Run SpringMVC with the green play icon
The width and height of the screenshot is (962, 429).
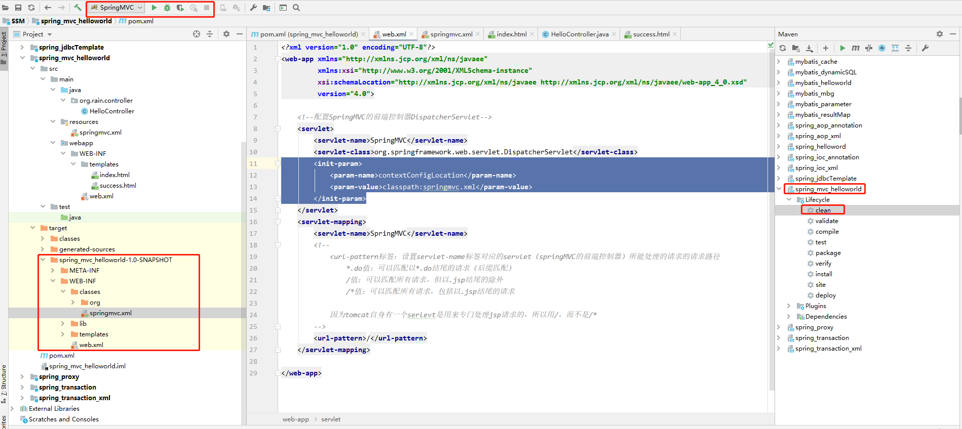154,8
